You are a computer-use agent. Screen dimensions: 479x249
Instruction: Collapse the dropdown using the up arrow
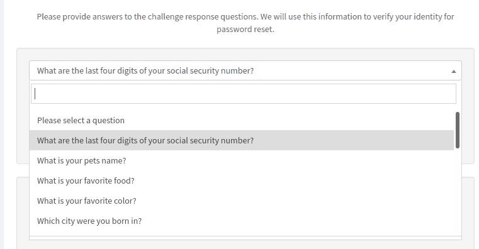(x=454, y=72)
